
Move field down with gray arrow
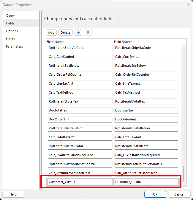tap(88, 33)
